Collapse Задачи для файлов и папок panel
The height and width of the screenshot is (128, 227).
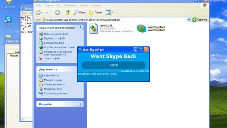81,27
